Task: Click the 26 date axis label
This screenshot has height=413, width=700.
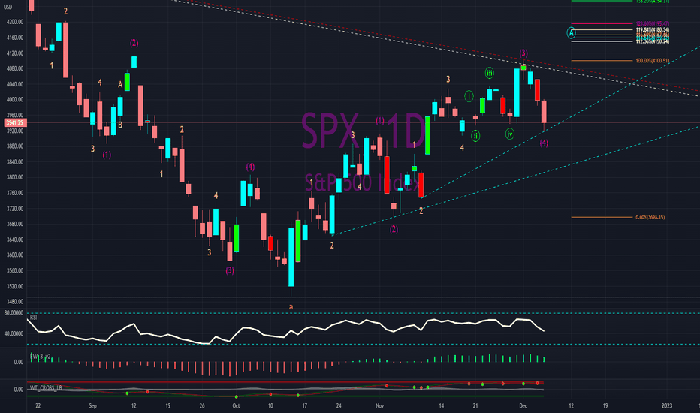Action: click(x=202, y=405)
